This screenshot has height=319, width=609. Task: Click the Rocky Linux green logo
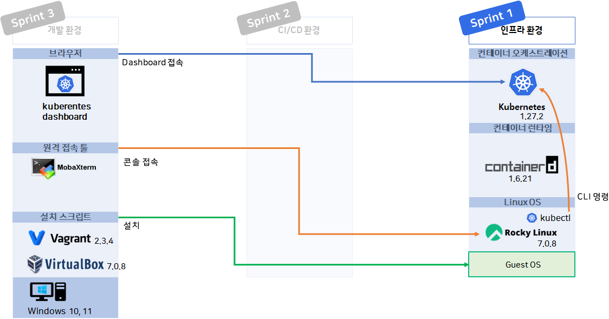[494, 232]
